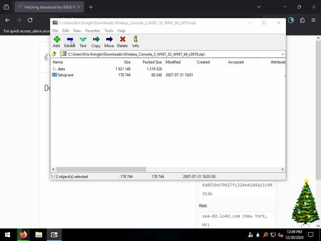Select the 7-Zip taskbar button
This screenshot has width=321, height=241.
(54, 235)
